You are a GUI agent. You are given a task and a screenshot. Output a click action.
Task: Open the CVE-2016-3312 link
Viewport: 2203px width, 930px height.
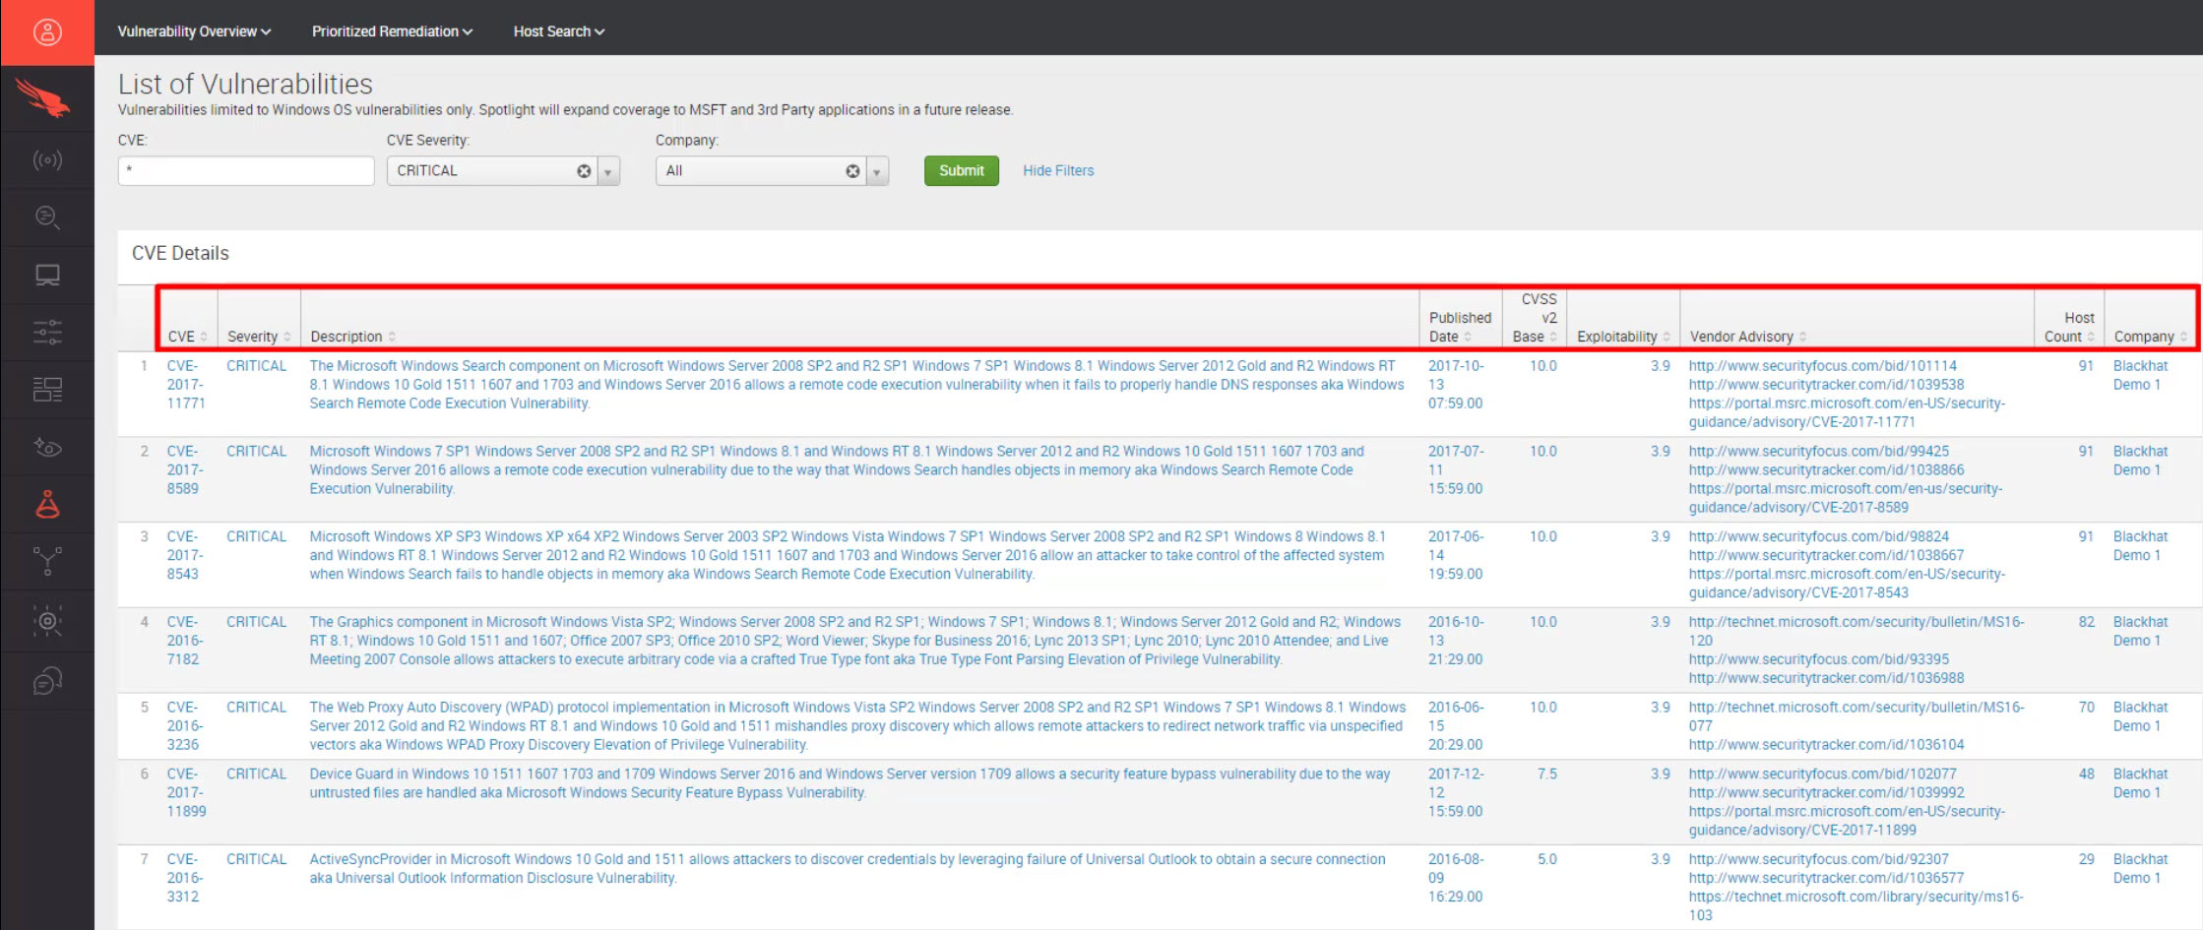184,878
